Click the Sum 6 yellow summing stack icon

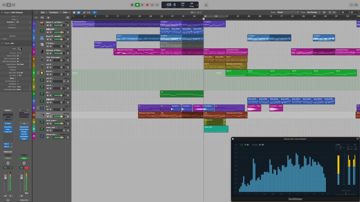tap(42, 73)
